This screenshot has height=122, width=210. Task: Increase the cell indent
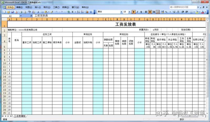tap(187, 12)
